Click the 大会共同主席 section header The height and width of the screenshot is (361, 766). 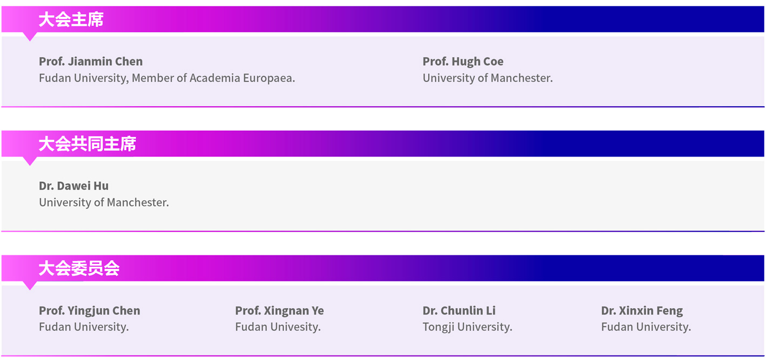[x=87, y=144]
